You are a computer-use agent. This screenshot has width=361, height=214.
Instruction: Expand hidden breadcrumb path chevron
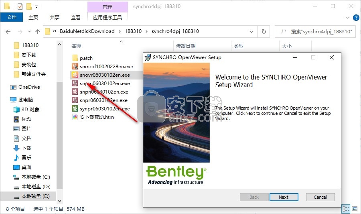[x=55, y=31]
